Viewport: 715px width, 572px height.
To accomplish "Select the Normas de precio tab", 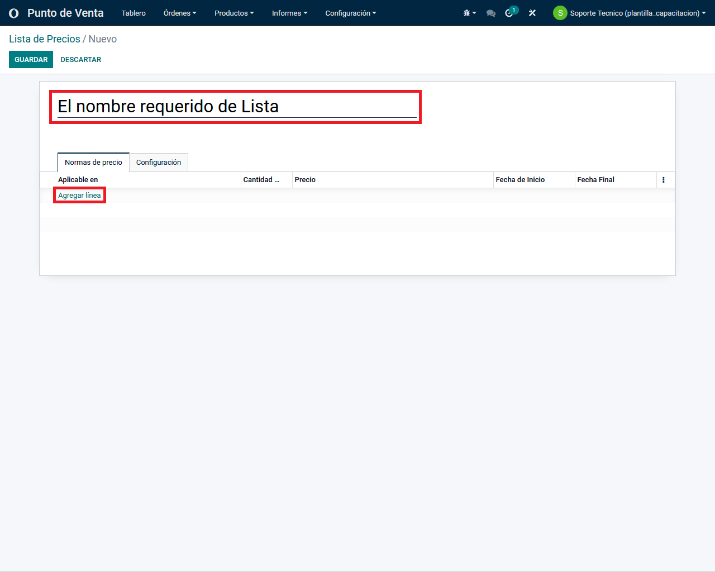I will 93,163.
